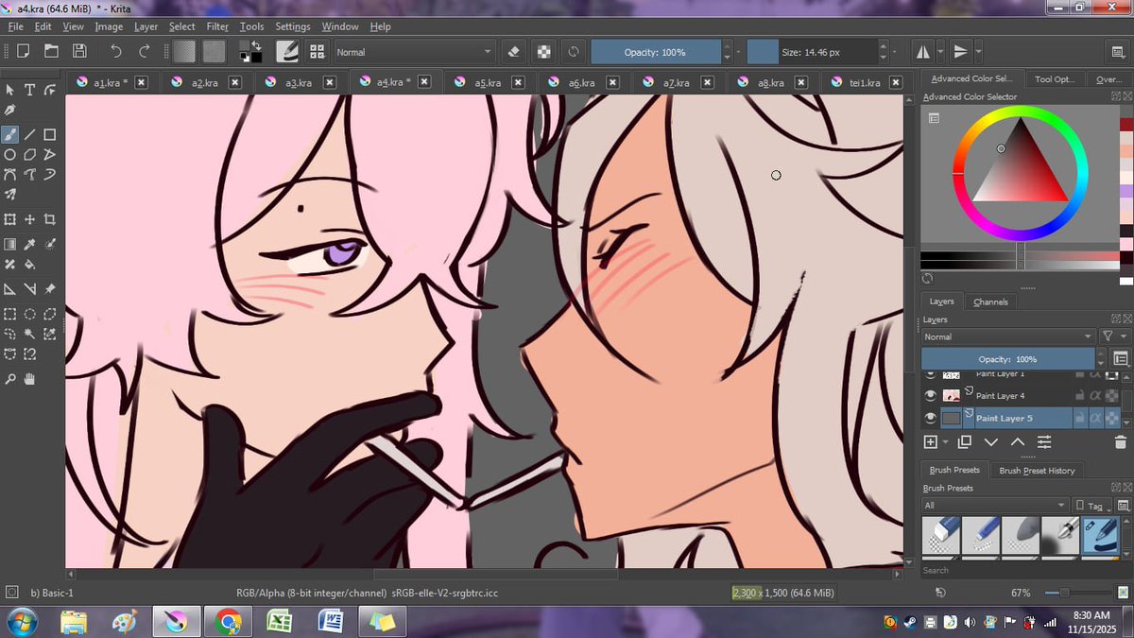
Task: Open the Layer menu
Action: (x=146, y=26)
